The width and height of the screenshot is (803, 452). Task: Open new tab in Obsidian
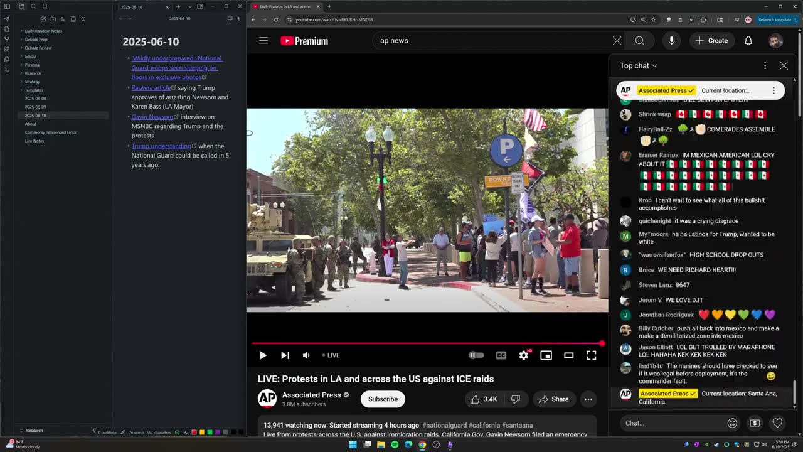point(178,6)
